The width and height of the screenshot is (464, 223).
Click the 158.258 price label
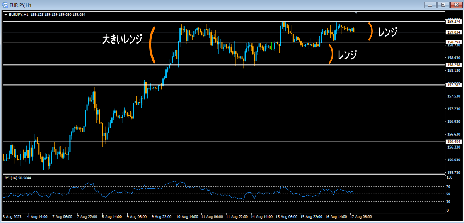click(454, 65)
